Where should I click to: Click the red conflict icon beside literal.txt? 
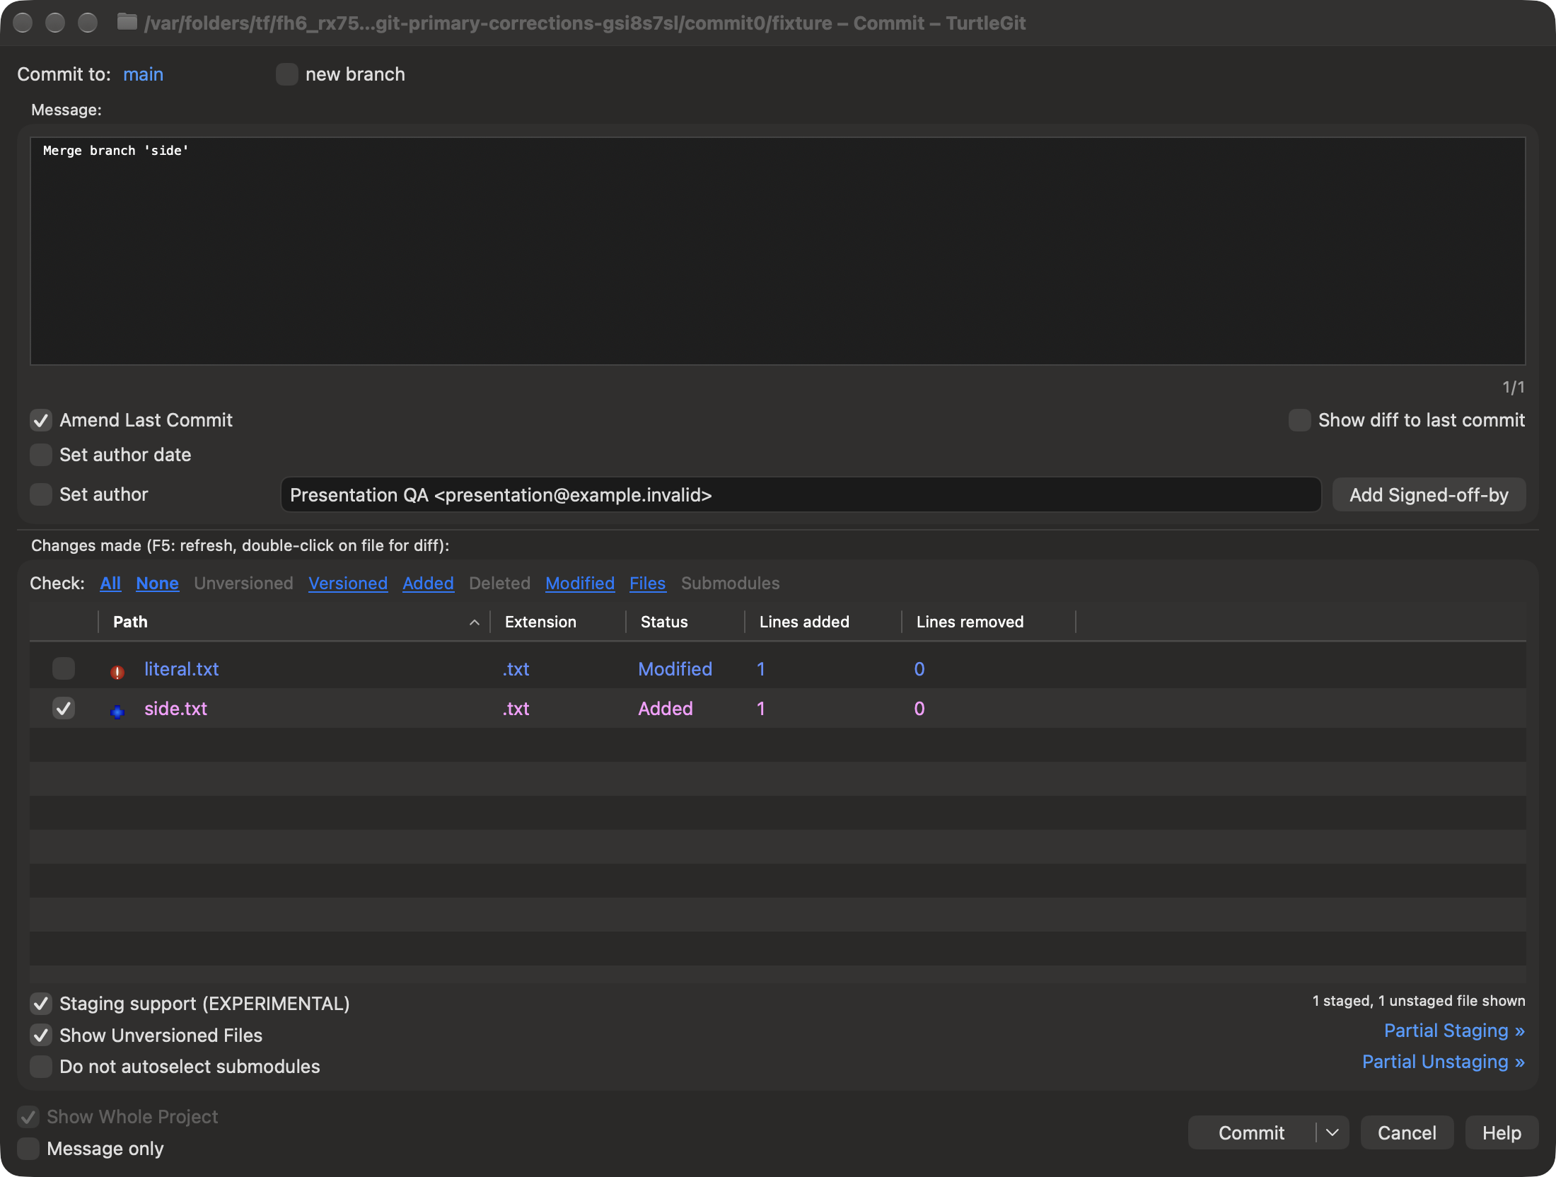click(117, 671)
